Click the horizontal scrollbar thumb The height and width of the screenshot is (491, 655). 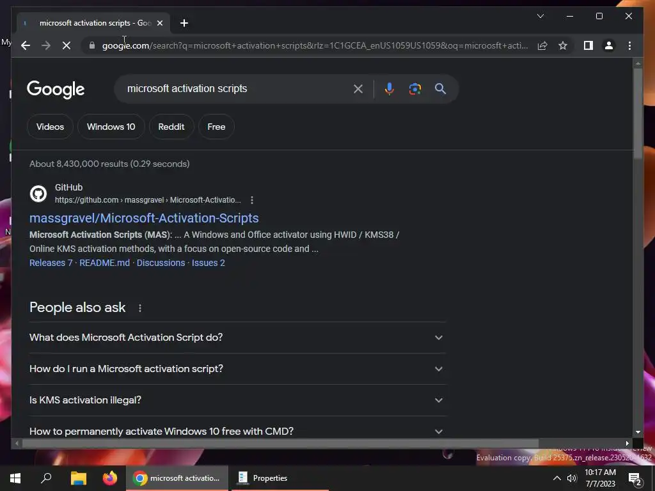click(280, 444)
